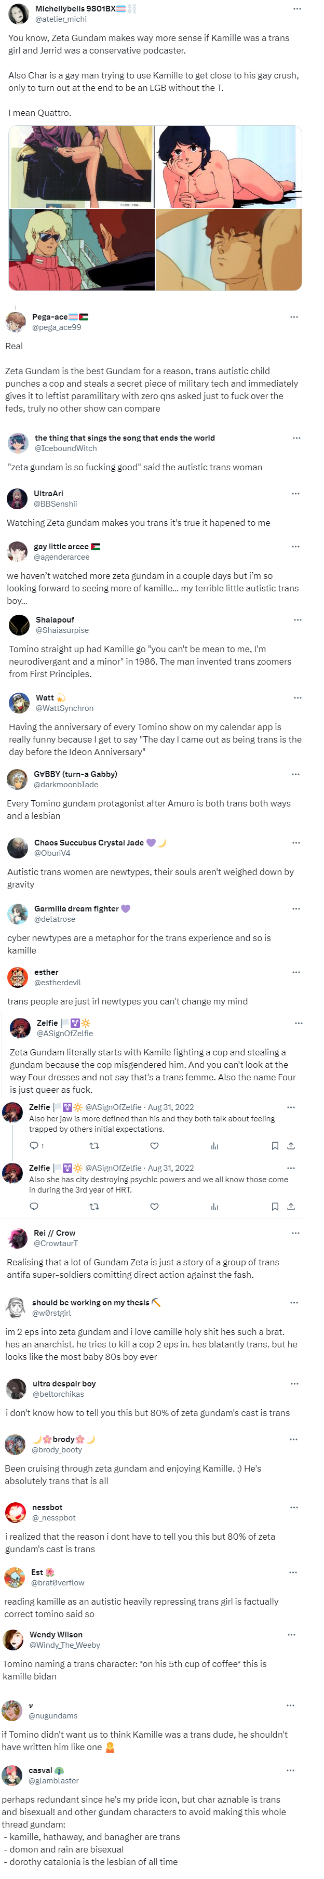The width and height of the screenshot is (324, 1879).
Task: Open the more menu on esther's tweet
Action: (x=295, y=972)
